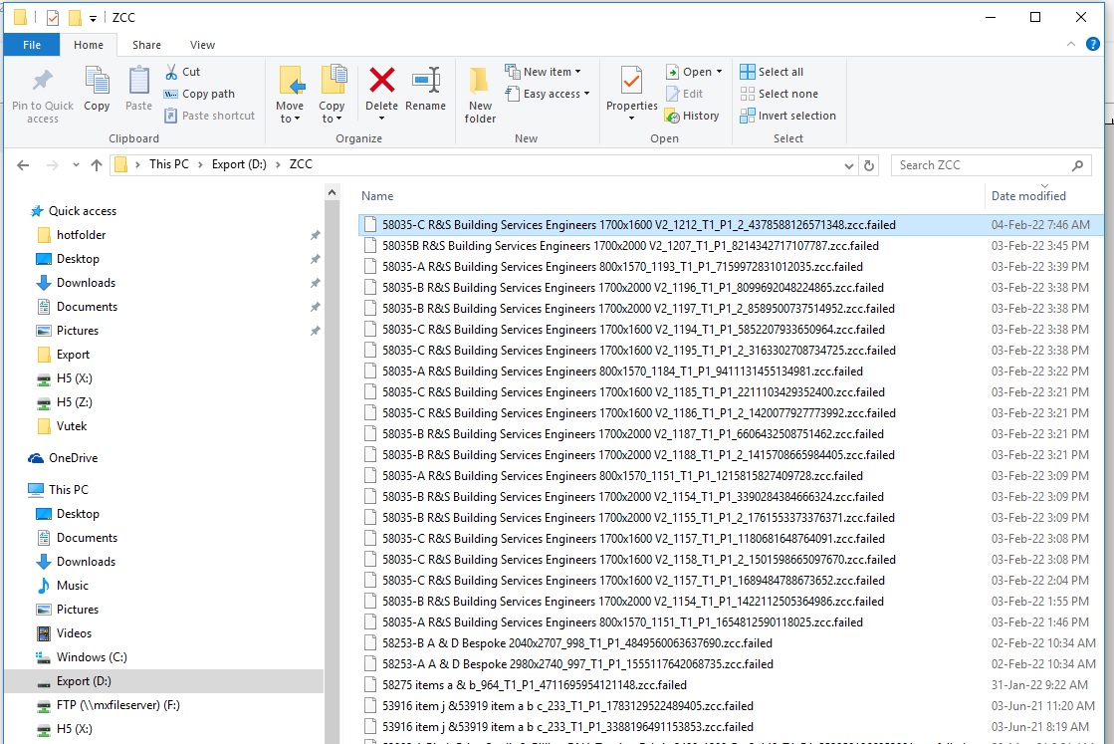The width and height of the screenshot is (1114, 744).
Task: Click Copy path in Clipboard group
Action: tap(200, 94)
